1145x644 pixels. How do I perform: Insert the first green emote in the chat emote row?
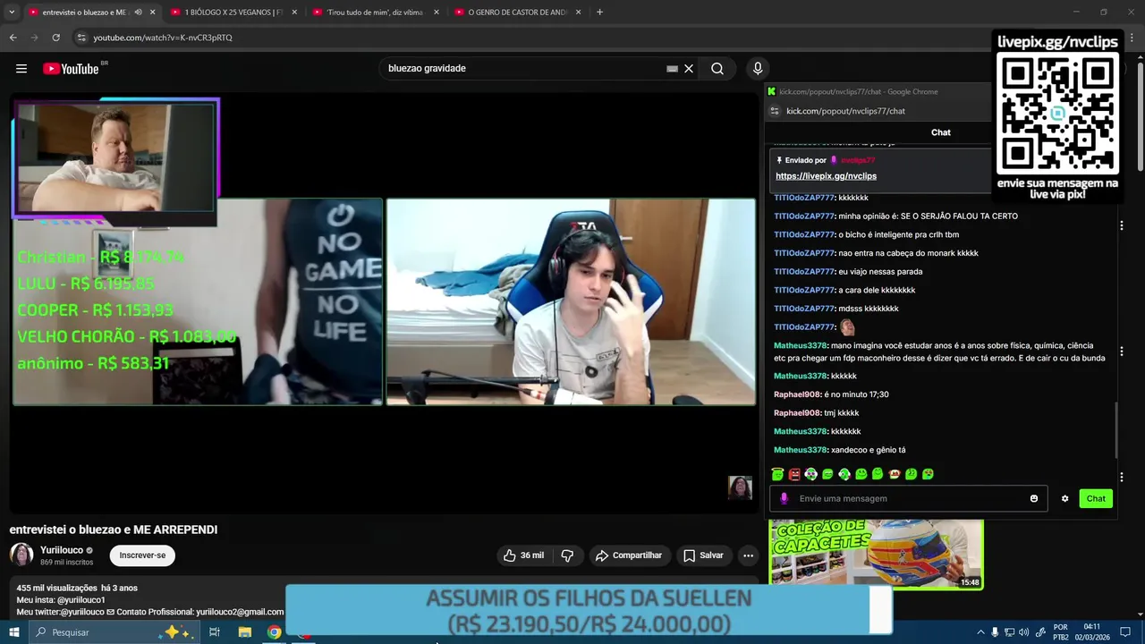pos(777,474)
